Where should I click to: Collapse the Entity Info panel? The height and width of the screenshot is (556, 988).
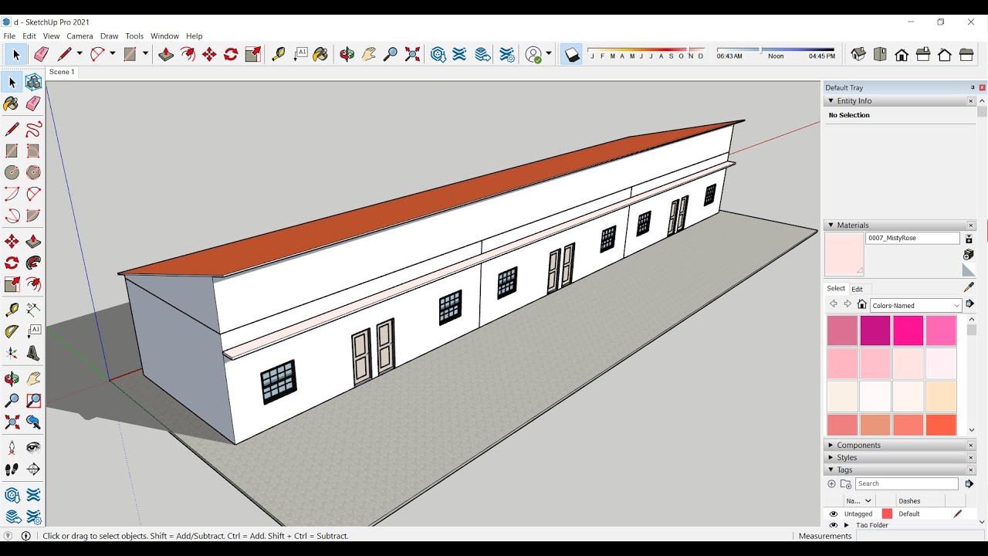pos(831,101)
